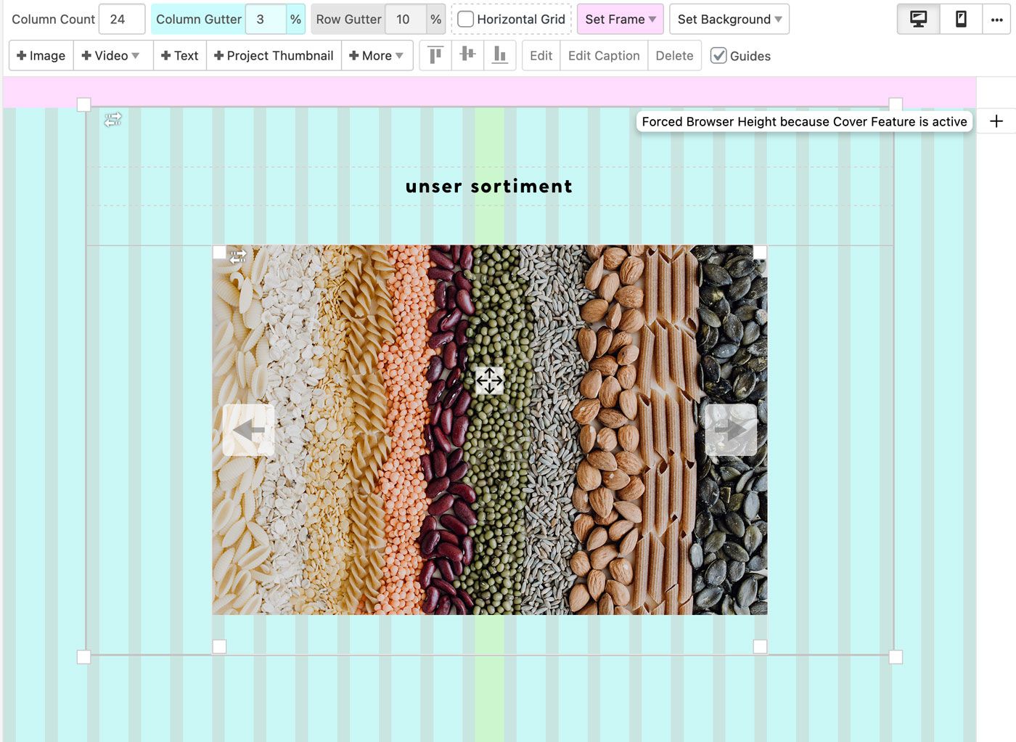Open the three-dots more options icon
This screenshot has width=1016, height=742.
coord(996,20)
